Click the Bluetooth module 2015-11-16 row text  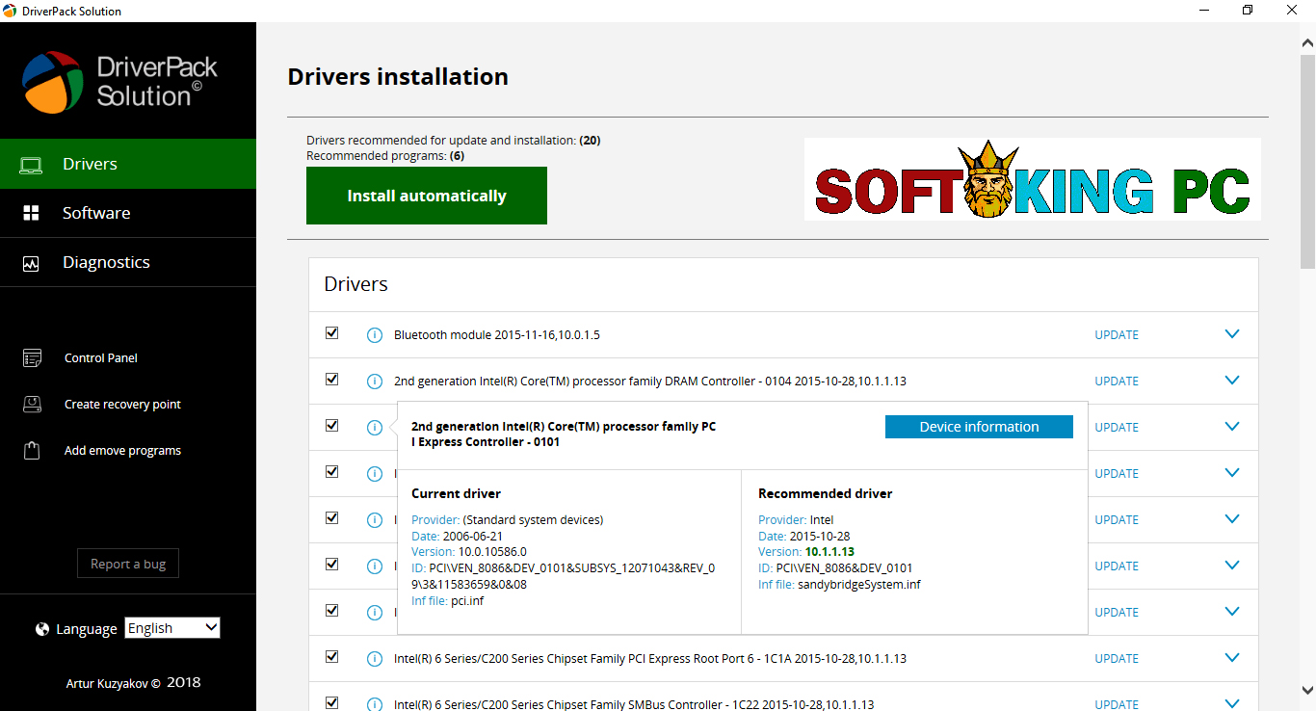[497, 335]
